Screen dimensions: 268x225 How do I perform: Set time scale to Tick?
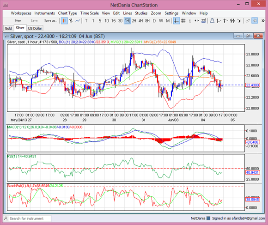point(86,21)
